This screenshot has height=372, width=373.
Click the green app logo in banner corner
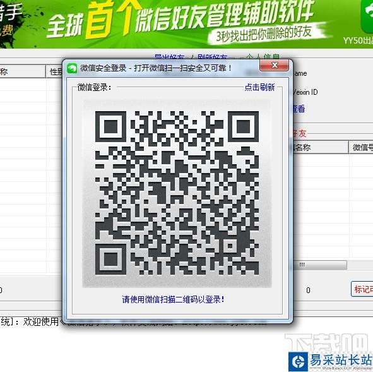point(367,17)
